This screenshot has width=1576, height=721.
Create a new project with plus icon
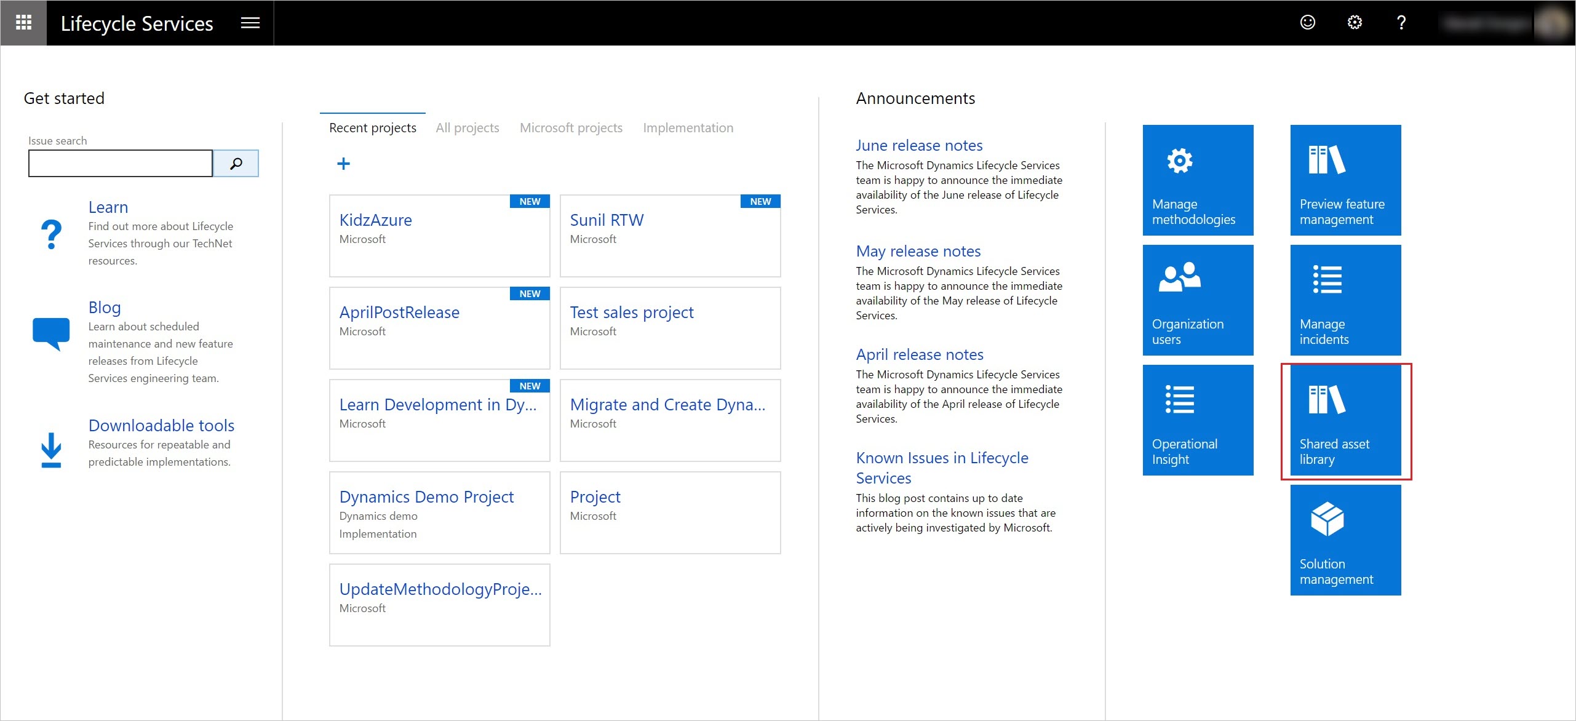coord(344,163)
